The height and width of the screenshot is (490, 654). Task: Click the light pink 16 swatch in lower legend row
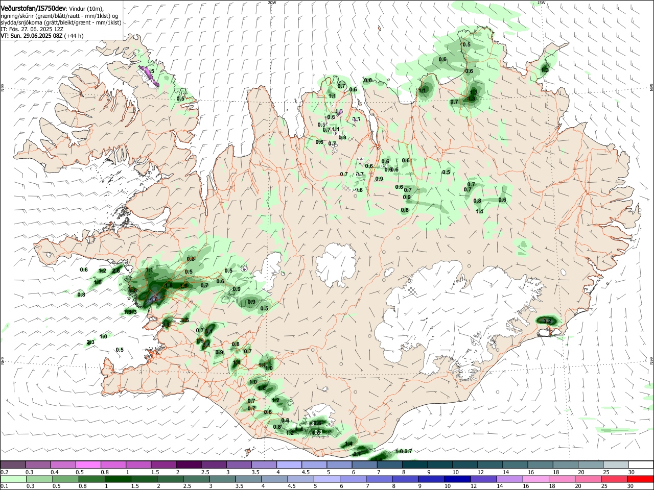[x=535, y=479]
